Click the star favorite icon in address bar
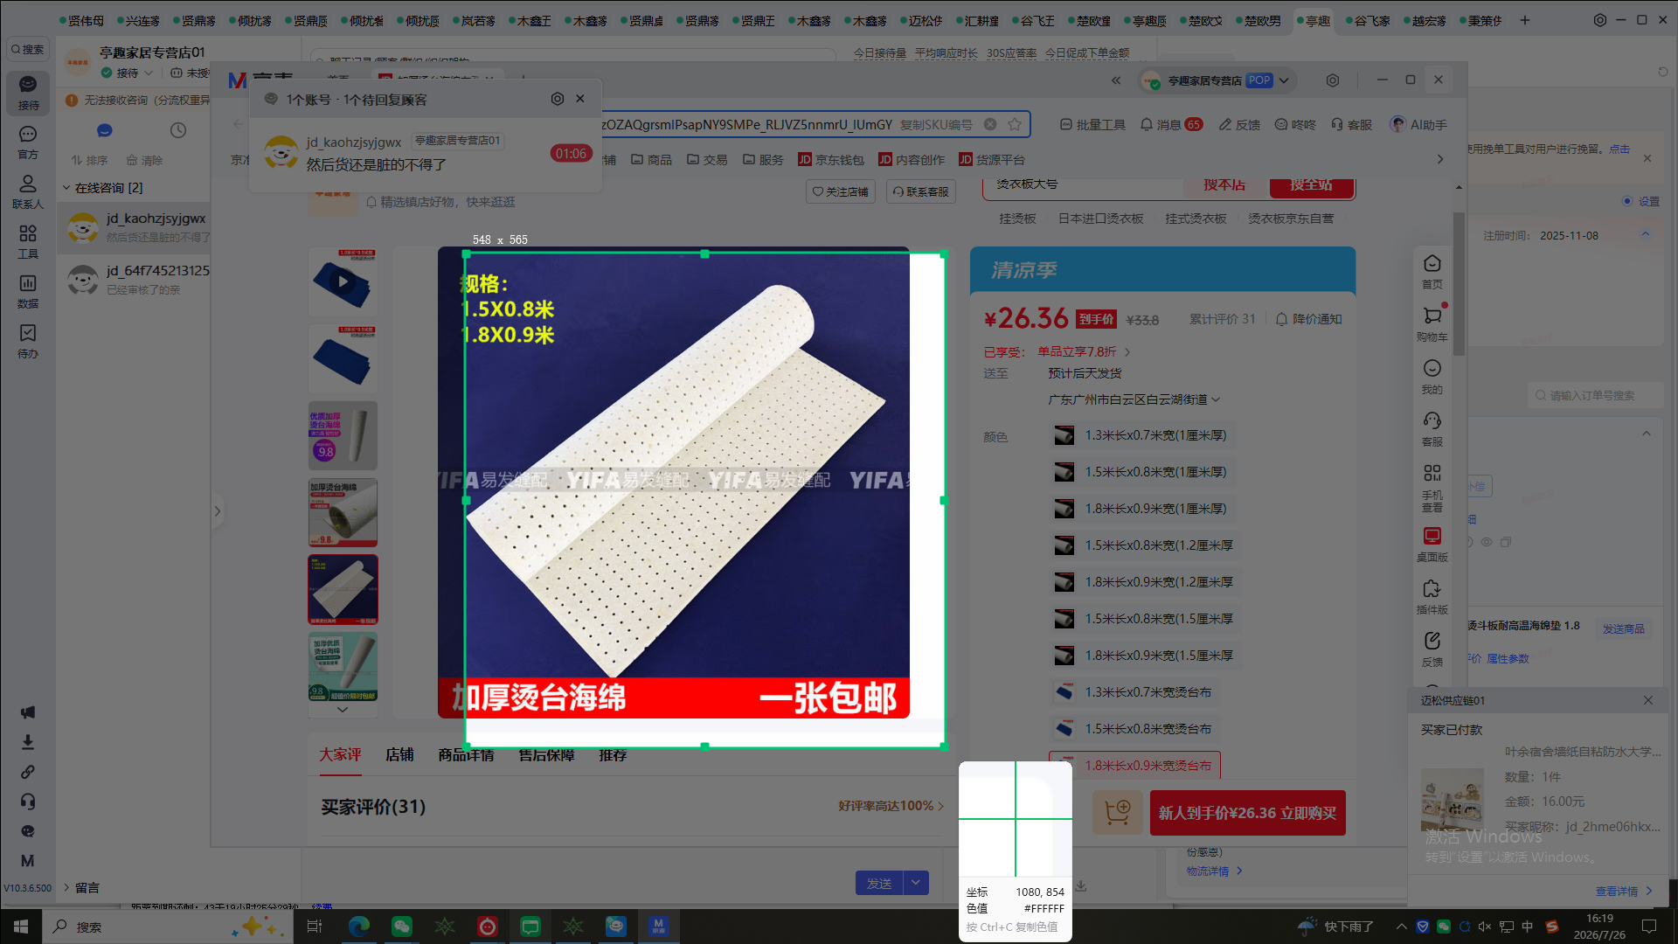The width and height of the screenshot is (1678, 944). [1015, 124]
